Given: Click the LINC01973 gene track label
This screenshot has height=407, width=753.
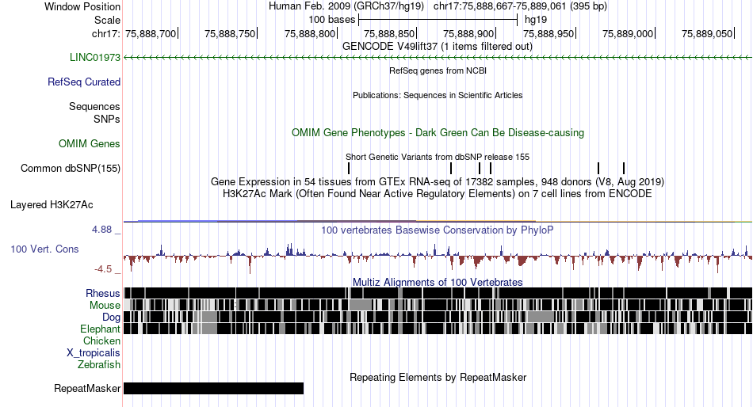Looking at the screenshot, I should click(x=94, y=58).
